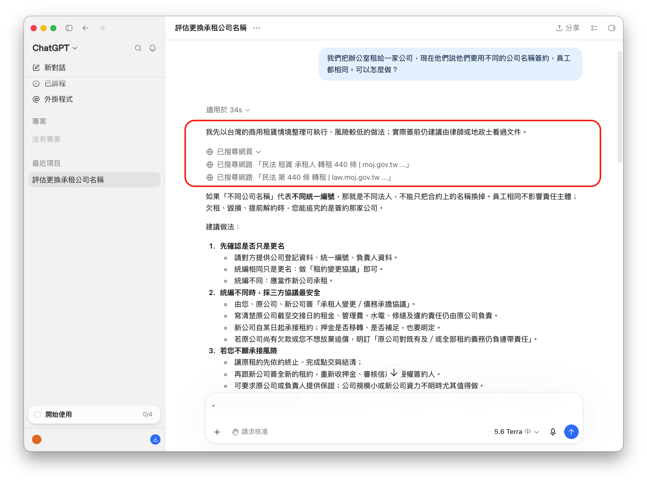
Task: Expand the 已搜尋網頁 section
Action: tap(234, 152)
